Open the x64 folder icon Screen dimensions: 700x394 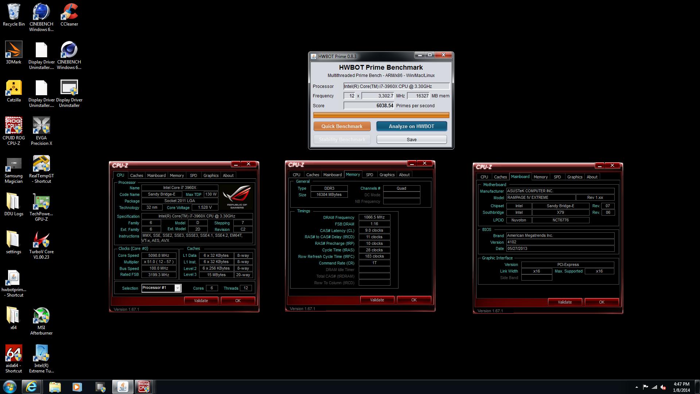coord(13,318)
